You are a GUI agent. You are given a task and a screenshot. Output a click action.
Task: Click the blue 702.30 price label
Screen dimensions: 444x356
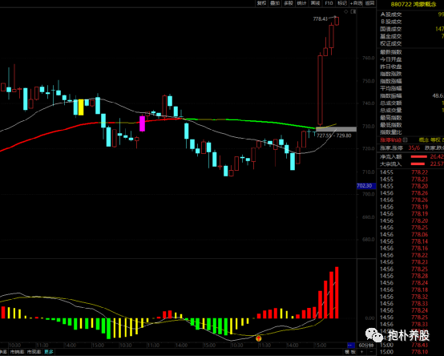click(366, 186)
